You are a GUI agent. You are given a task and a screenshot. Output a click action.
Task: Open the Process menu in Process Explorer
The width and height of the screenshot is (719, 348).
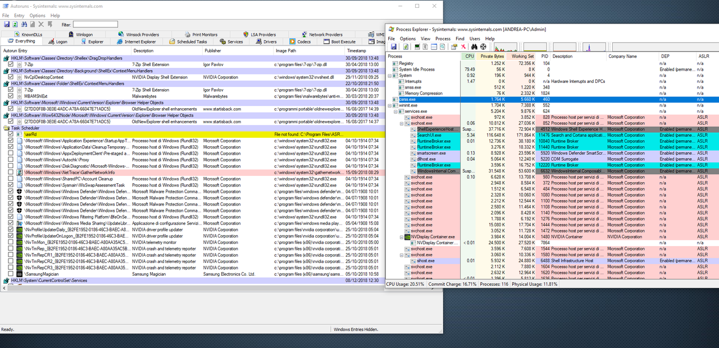pos(443,39)
